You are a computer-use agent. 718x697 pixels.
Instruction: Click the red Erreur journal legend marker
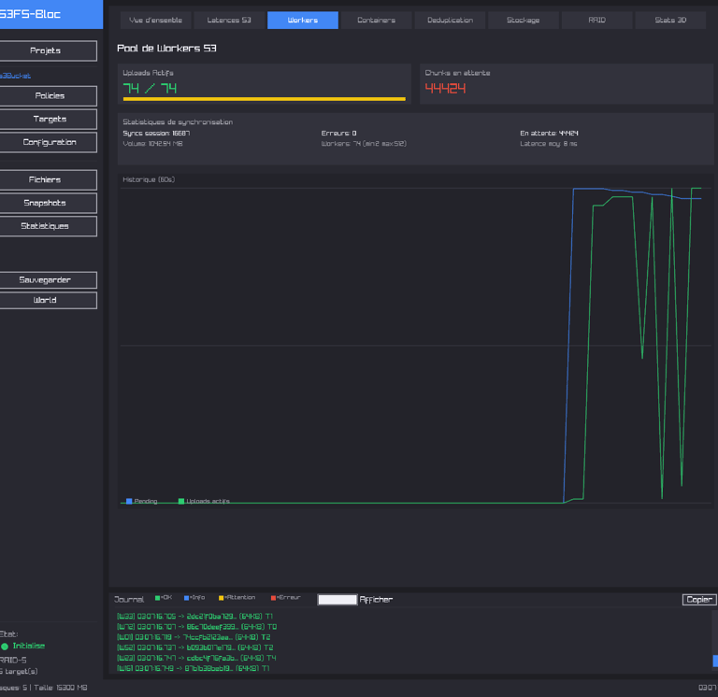coord(273,598)
